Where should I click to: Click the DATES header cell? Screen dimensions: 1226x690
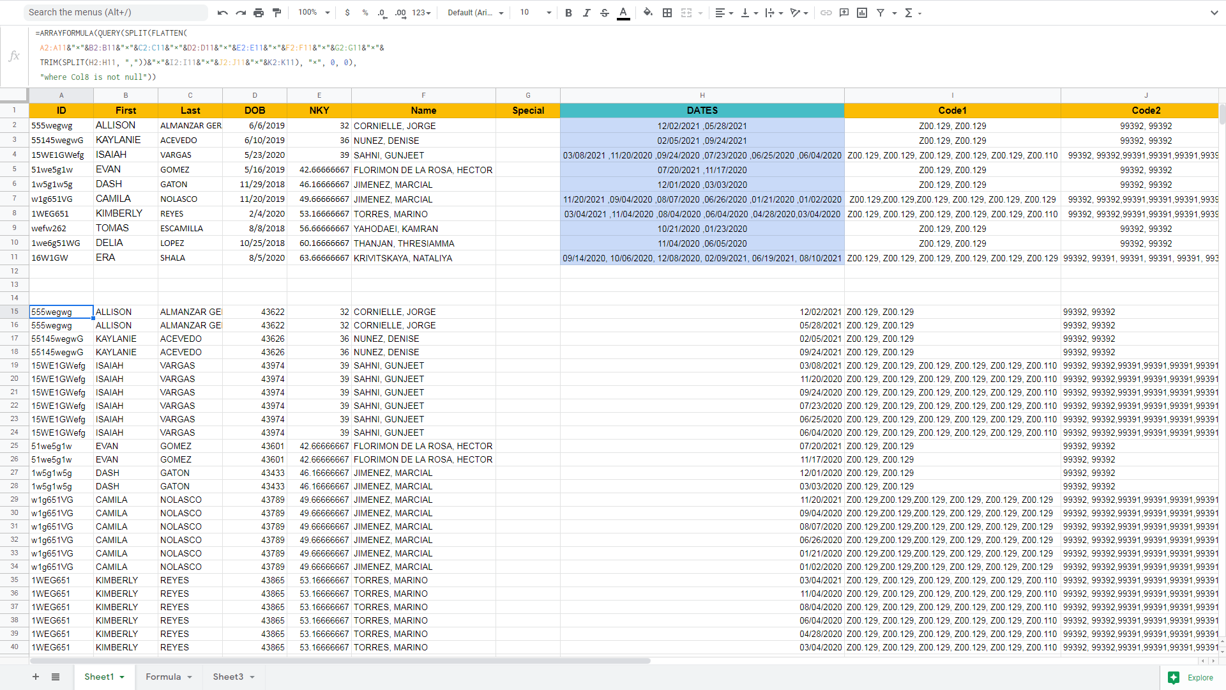(x=702, y=111)
